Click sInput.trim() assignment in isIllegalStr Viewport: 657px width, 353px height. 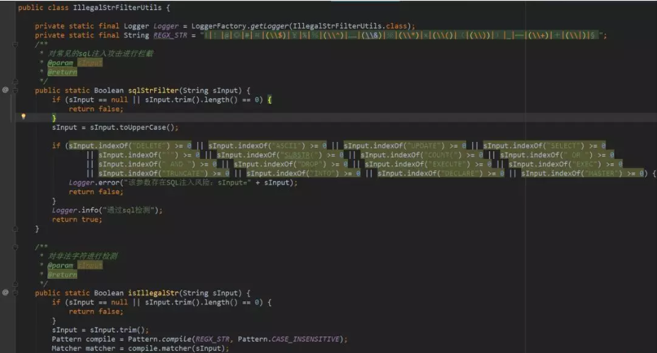[x=100, y=330]
